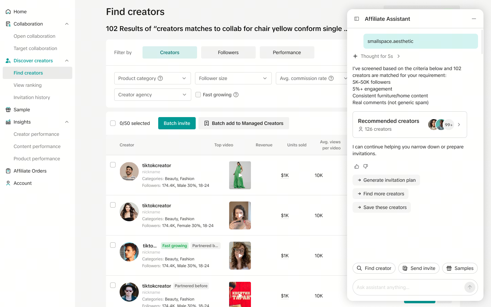Tick the 0/50 selected select-all checkbox
The width and height of the screenshot is (491, 307).
[113, 123]
